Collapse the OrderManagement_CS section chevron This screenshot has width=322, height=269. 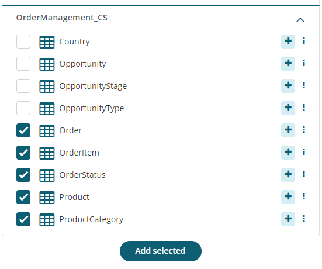click(x=300, y=20)
